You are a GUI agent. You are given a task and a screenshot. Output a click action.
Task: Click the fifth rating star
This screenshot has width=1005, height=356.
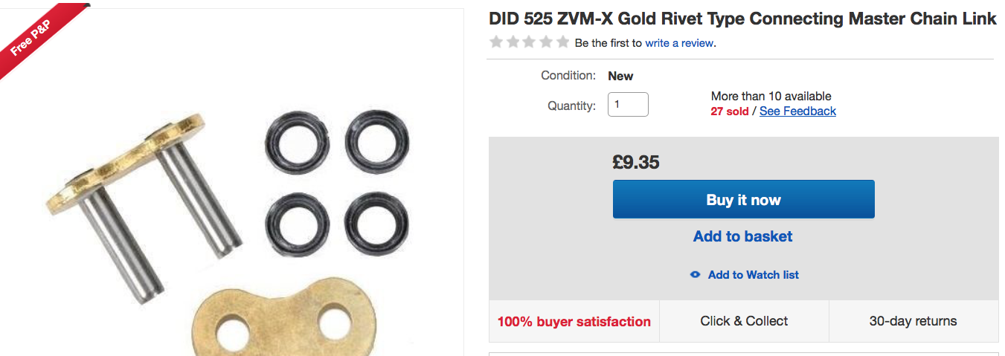[x=562, y=42]
